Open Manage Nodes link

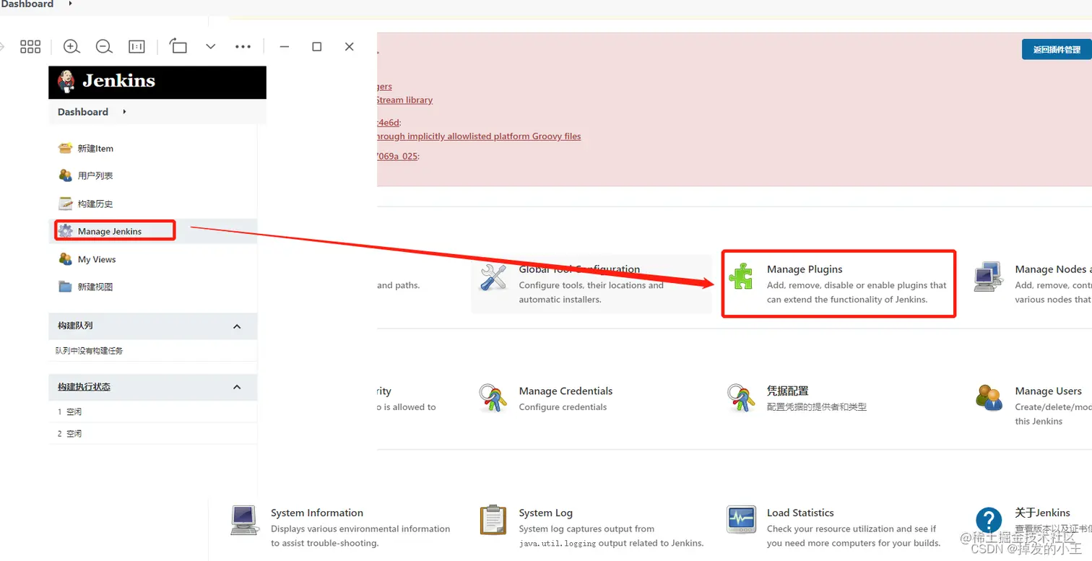pyautogui.click(x=1053, y=269)
